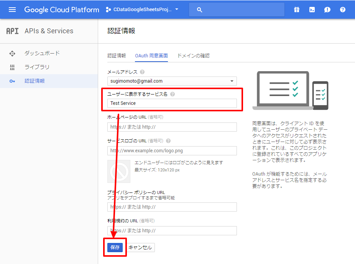Click the Google Cloud Platform logo
The image size is (355, 264).
click(62, 10)
